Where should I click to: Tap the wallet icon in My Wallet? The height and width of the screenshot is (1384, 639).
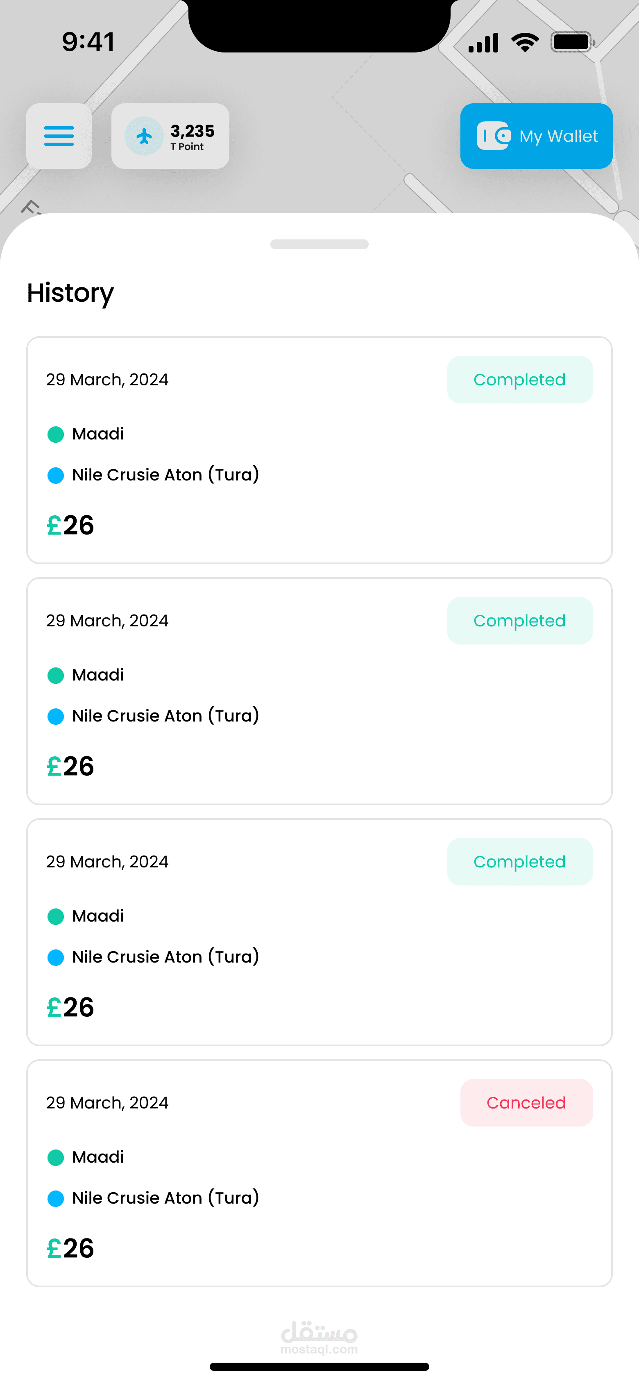(x=494, y=136)
